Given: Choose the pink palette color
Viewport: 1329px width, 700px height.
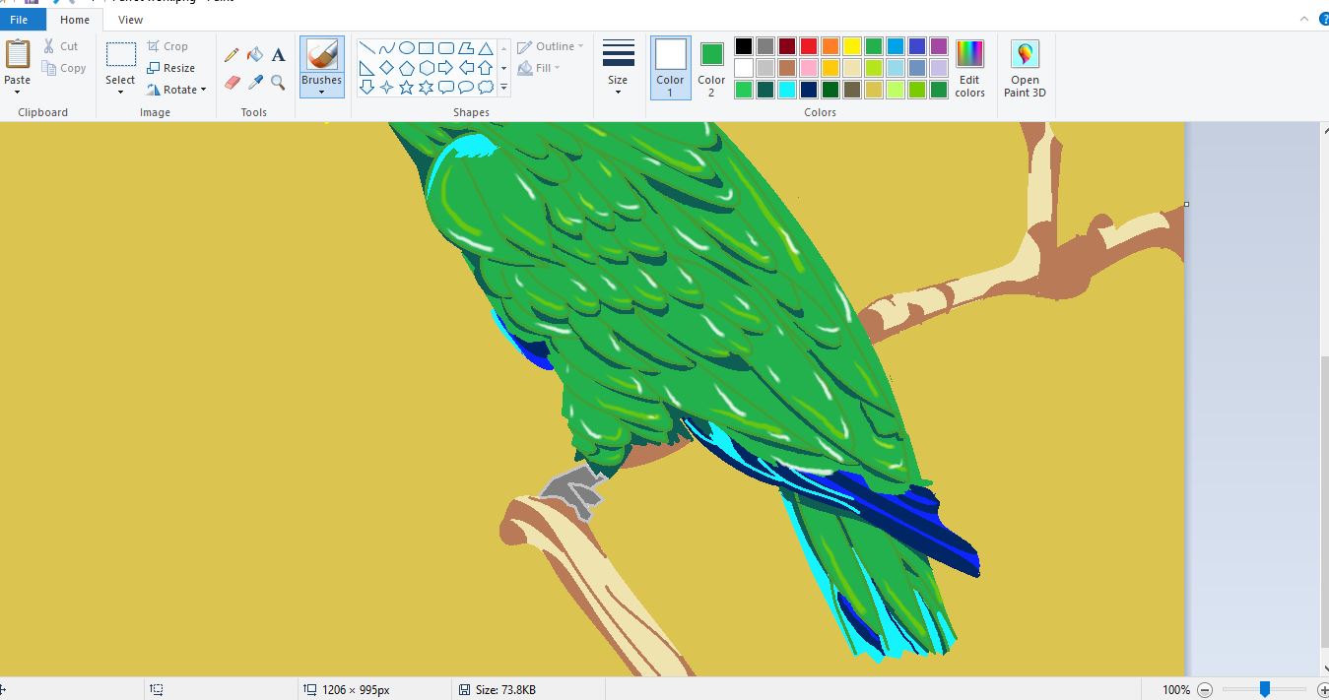Looking at the screenshot, I should tap(809, 68).
